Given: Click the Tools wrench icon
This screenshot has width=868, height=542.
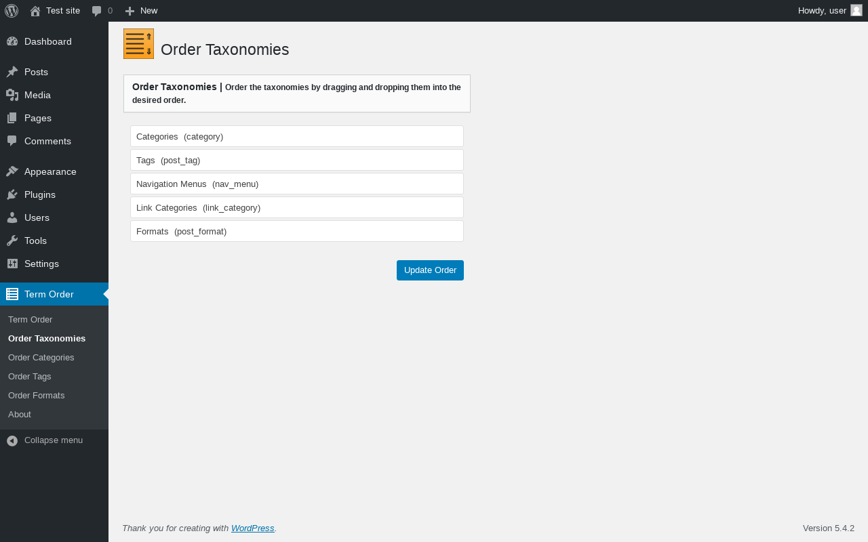Looking at the screenshot, I should 12,241.
